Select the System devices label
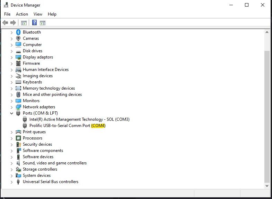 click(37, 175)
